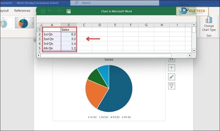Select cell B1 containing Sales
220x131 pixels.
pyautogui.click(x=69, y=30)
